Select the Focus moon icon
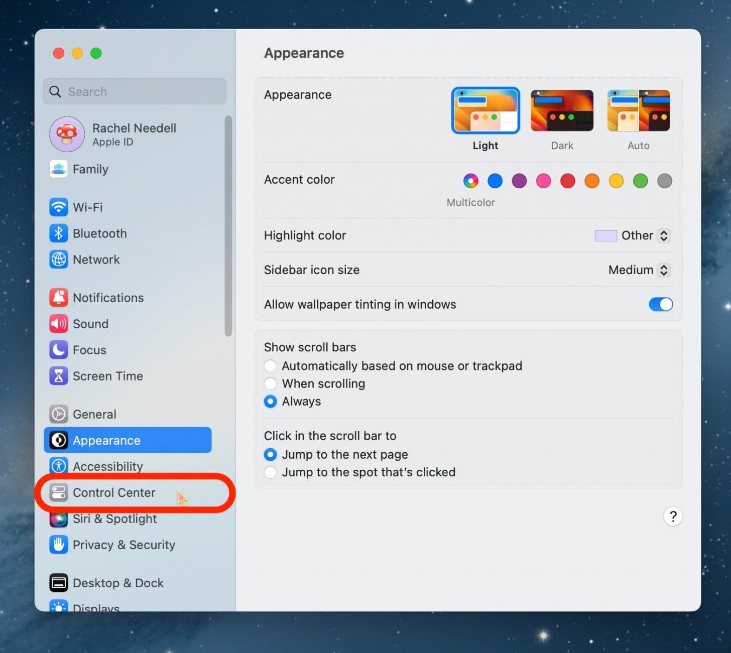Viewport: 731px width, 653px height. (x=59, y=350)
